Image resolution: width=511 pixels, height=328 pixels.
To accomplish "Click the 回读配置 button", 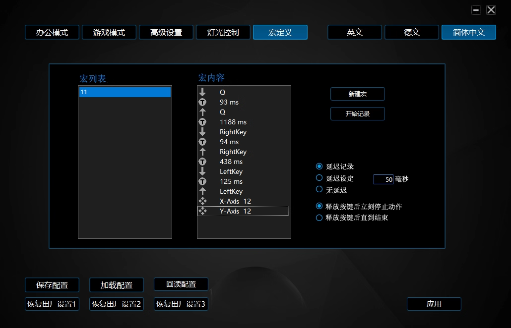I will (x=181, y=284).
